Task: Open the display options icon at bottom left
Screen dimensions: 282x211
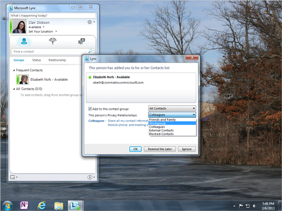Action: 14,177
